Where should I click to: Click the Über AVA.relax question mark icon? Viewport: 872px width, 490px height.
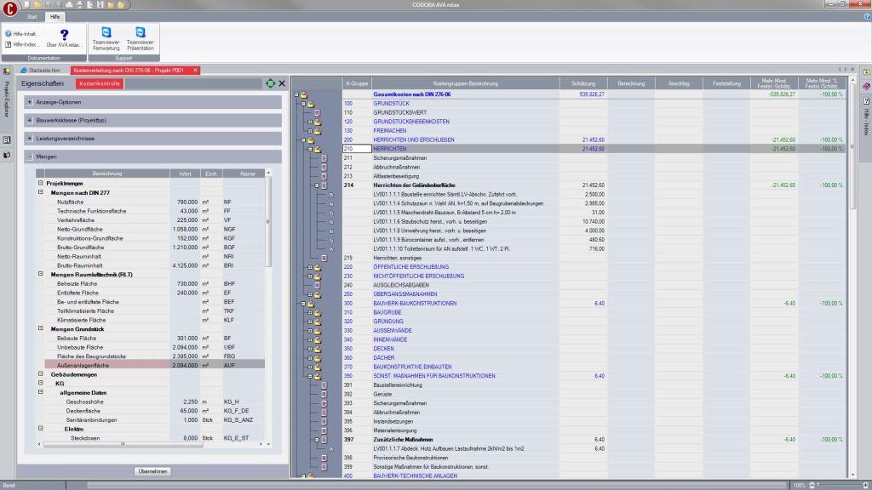tap(64, 36)
